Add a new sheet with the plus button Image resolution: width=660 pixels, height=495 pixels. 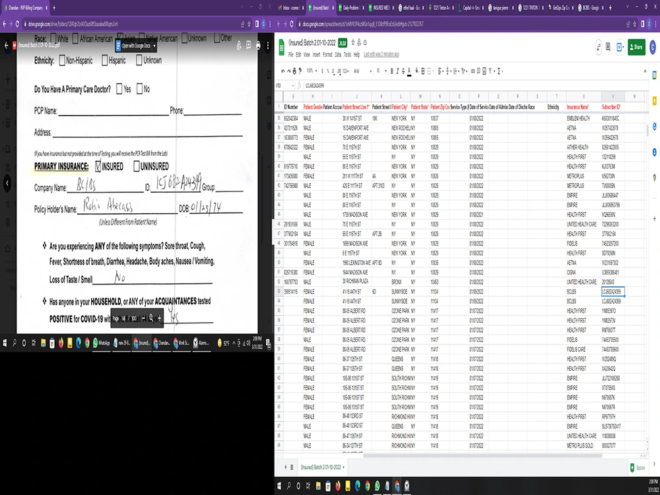click(285, 467)
